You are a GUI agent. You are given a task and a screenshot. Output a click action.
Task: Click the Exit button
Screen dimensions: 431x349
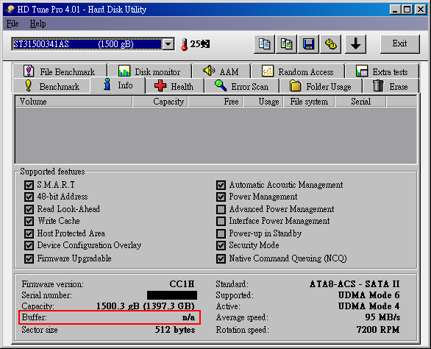[x=399, y=43]
